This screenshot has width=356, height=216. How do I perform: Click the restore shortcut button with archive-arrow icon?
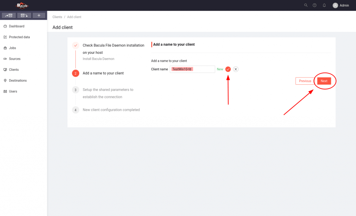pos(24,15)
